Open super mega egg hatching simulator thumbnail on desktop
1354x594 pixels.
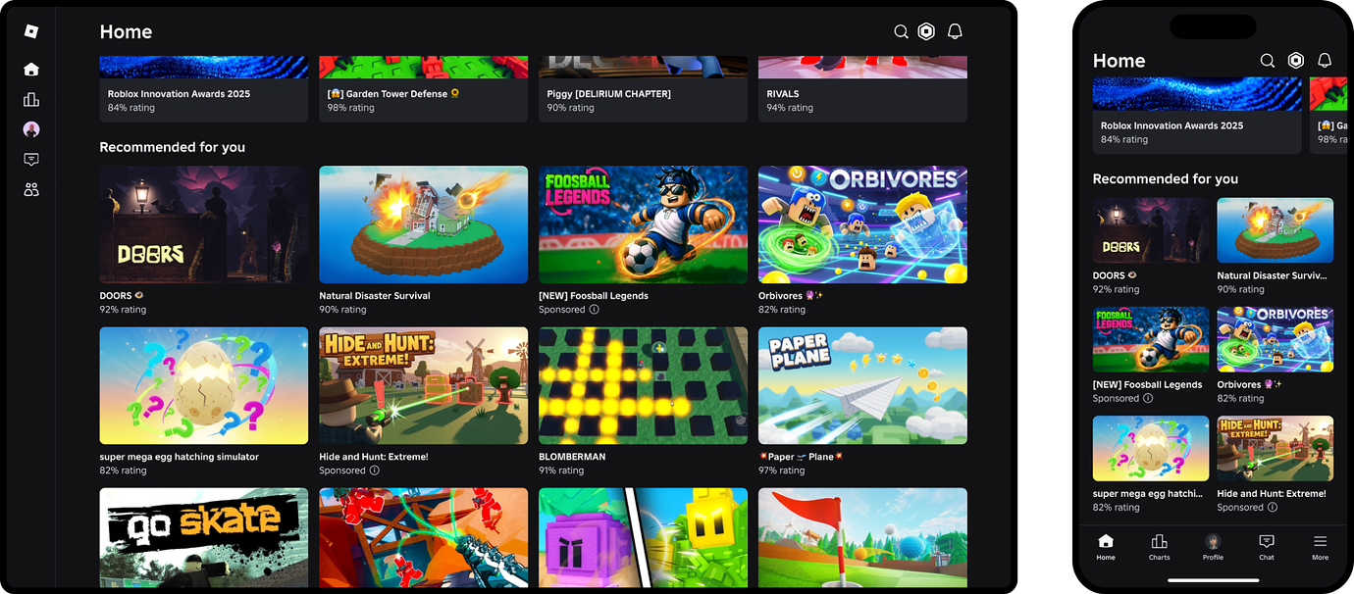(204, 386)
